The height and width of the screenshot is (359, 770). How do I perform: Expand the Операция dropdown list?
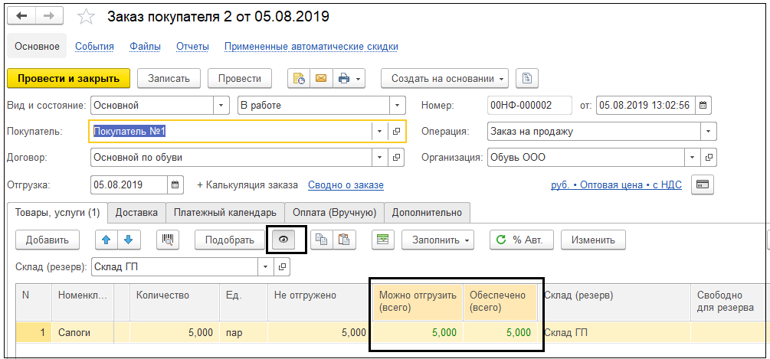(x=709, y=131)
